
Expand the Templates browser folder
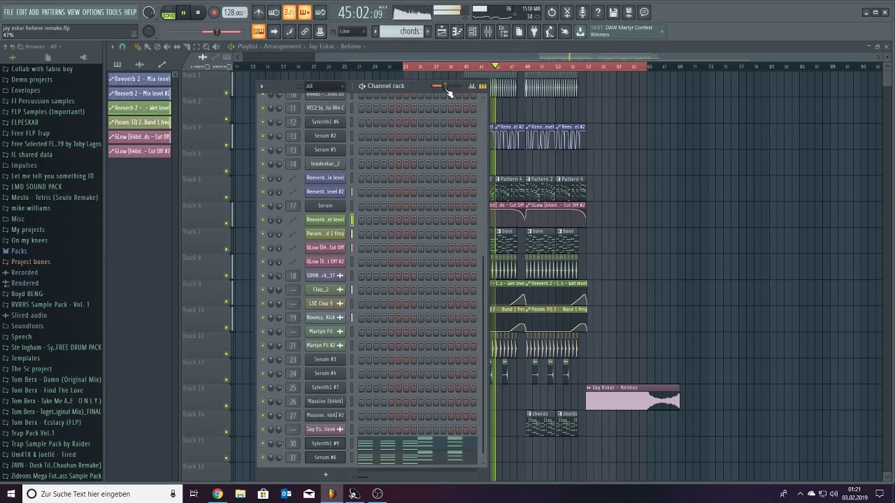coord(25,358)
